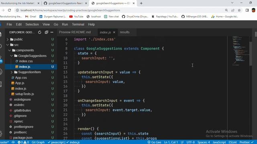This screenshot has height=144, width=257.
Task: Bookmark this page with star icon
Action: pos(239,10)
